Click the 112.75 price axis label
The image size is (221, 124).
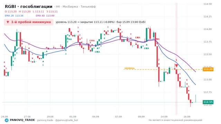tap(208, 92)
